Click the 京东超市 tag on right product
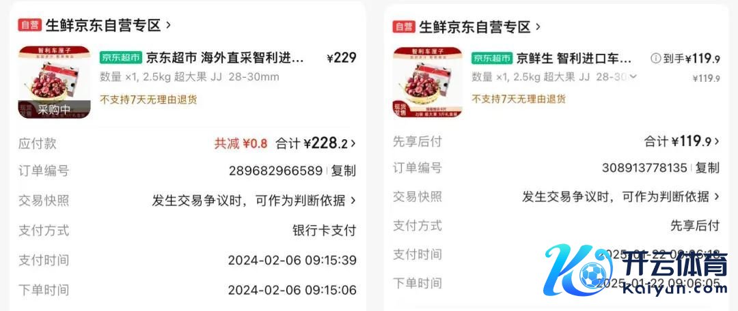Image resolution: width=738 pixels, height=311 pixels. click(x=492, y=58)
